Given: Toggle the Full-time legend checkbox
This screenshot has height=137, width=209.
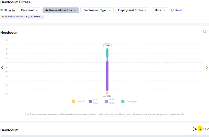Looking at the screenshot, I should pyautogui.click(x=90, y=101).
